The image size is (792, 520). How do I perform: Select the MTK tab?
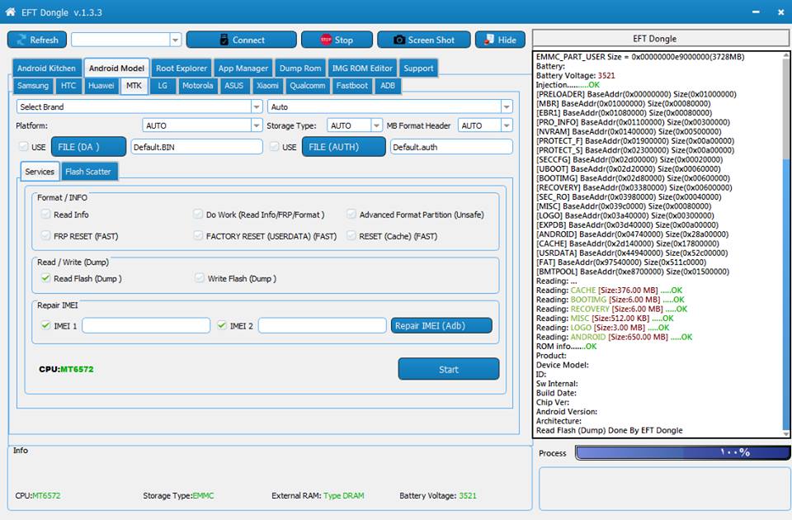(134, 86)
